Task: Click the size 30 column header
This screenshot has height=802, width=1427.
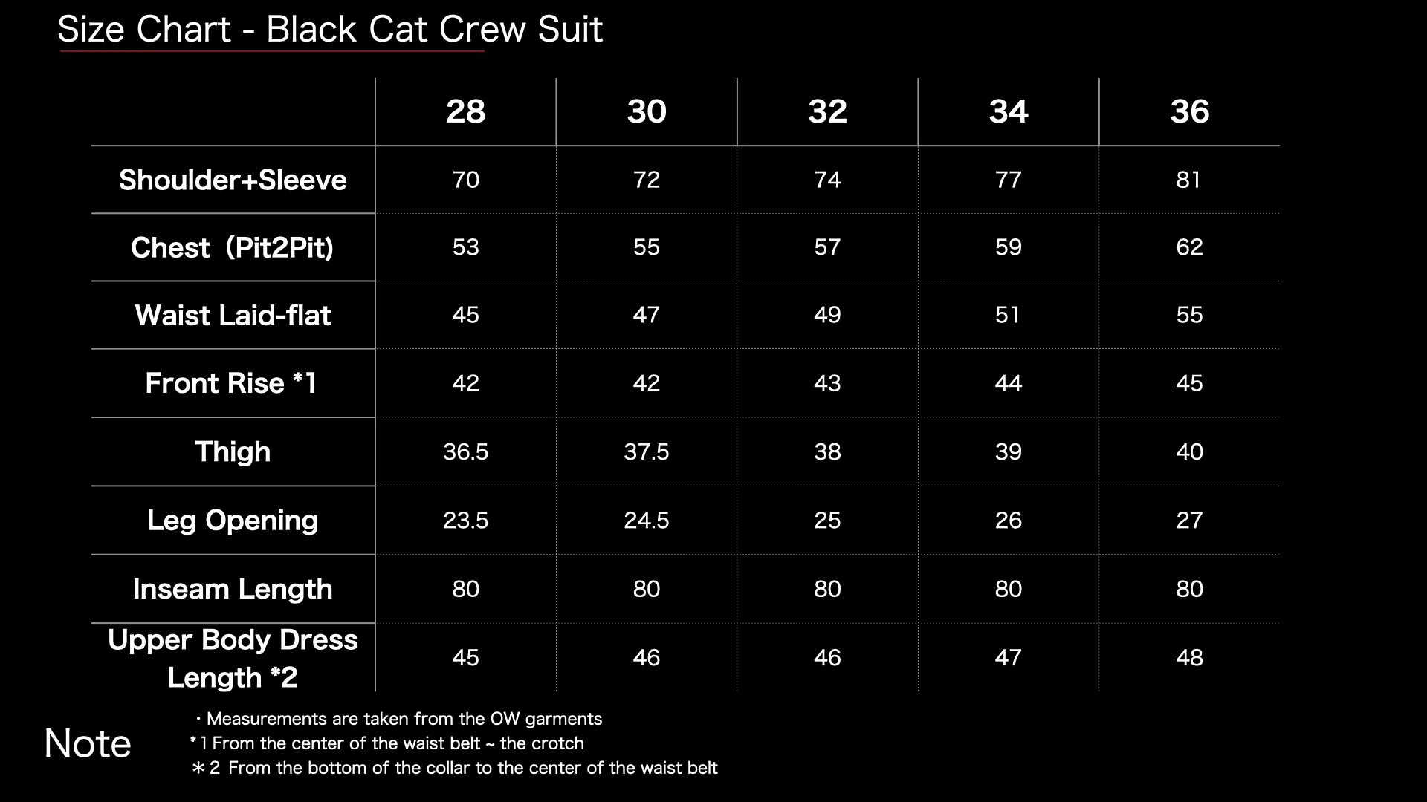Action: click(x=646, y=111)
